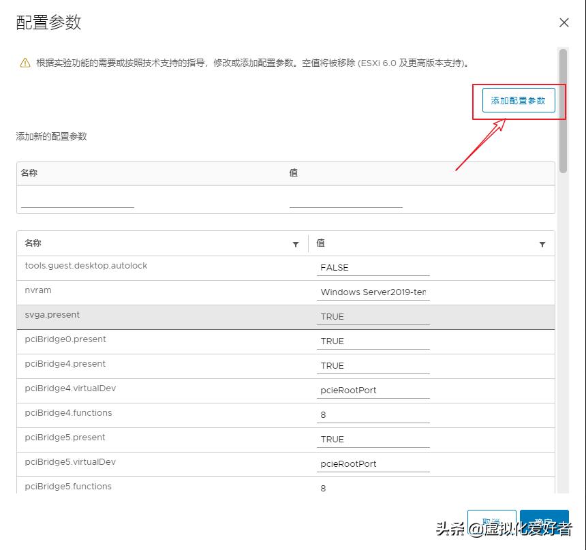Click the 名称 table column header

coord(31,243)
